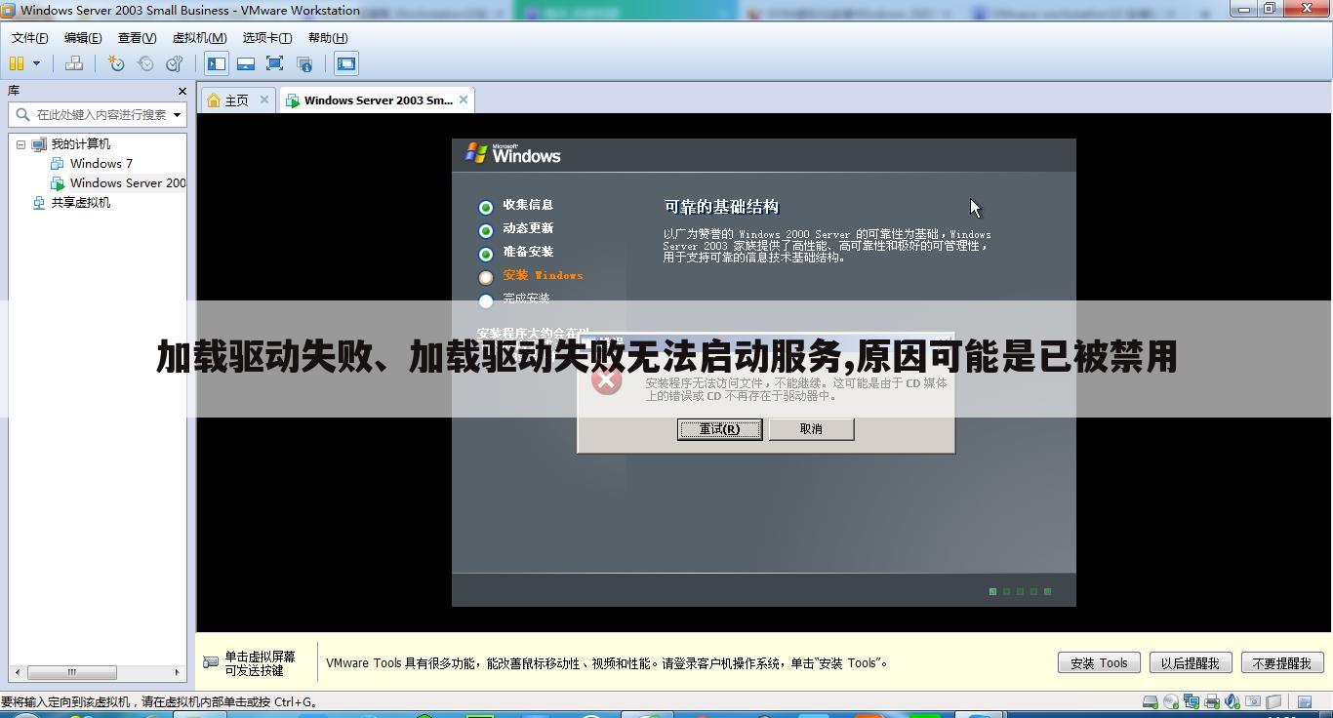Suspend the virtual machine with the pause icon
The height and width of the screenshot is (718, 1333).
point(17,63)
